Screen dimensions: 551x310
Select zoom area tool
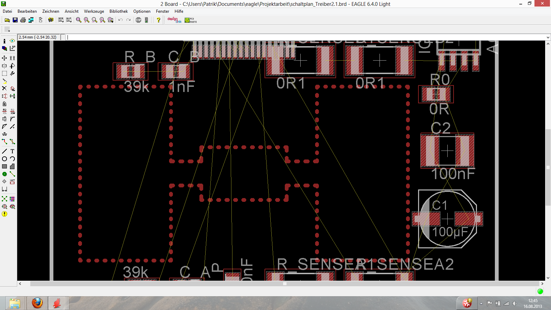coord(111,20)
